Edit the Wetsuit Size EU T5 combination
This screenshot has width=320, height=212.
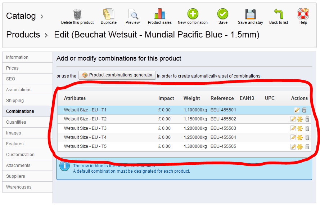(x=293, y=147)
